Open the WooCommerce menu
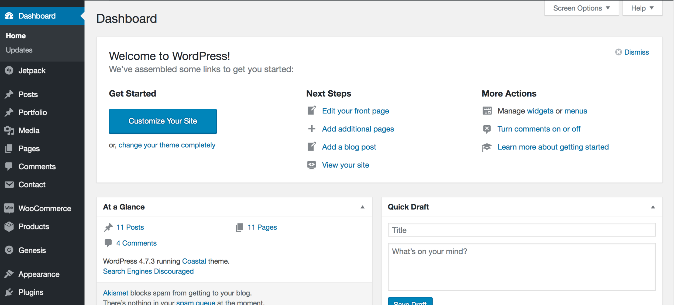Viewport: 674px width, 305px height. (42, 208)
